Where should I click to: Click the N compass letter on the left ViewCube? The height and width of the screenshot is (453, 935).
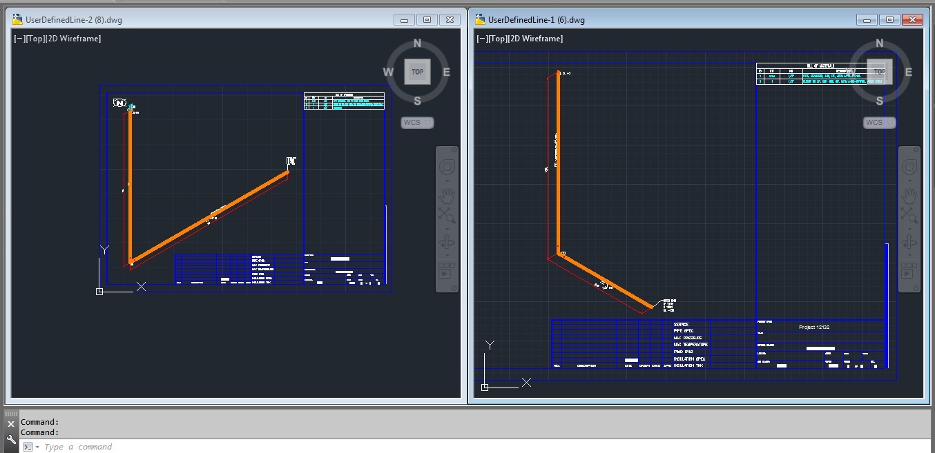point(417,43)
